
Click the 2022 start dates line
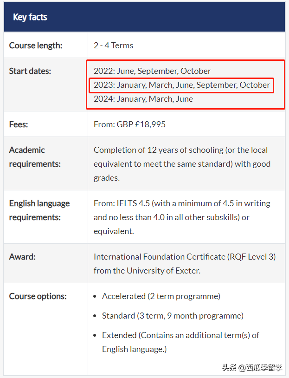pyautogui.click(x=152, y=71)
